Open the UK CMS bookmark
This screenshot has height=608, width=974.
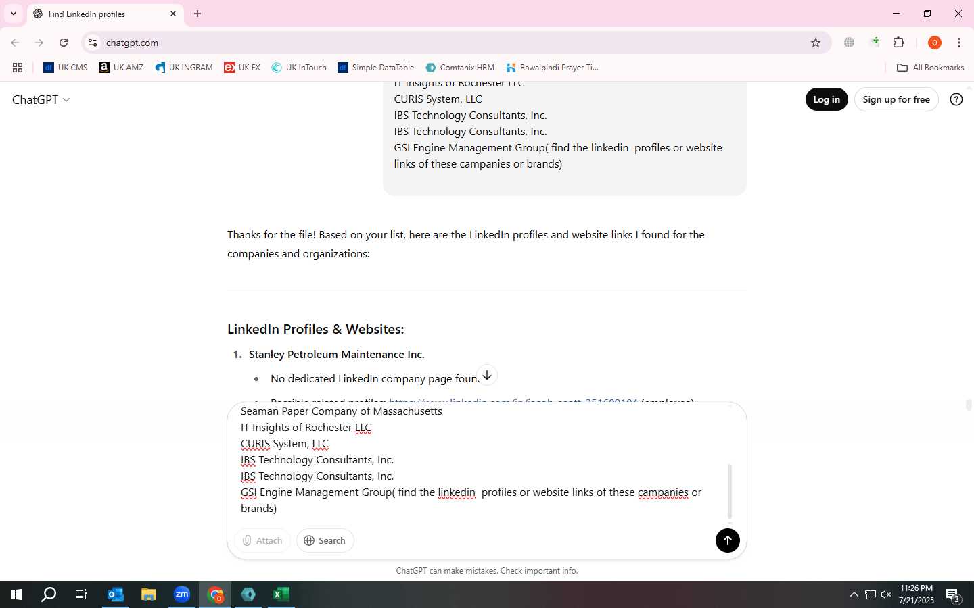(66, 68)
